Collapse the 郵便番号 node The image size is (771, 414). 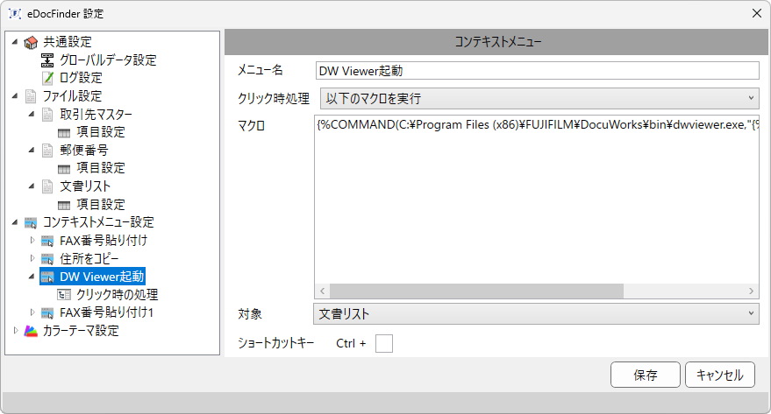click(32, 150)
